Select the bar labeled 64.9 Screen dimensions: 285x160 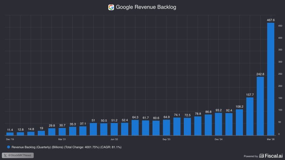pos(166,128)
